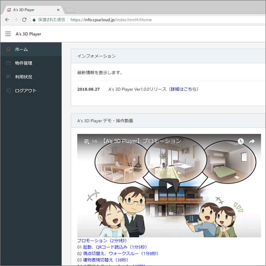The width and height of the screenshot is (266, 266).
Task: Click the green padlock security icon
Action: 34,20
